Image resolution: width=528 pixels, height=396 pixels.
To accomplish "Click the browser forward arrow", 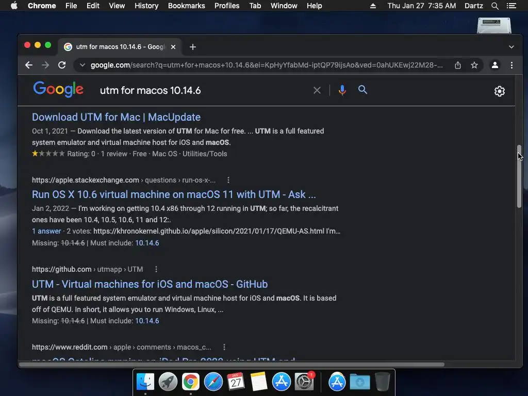I will [x=45, y=65].
